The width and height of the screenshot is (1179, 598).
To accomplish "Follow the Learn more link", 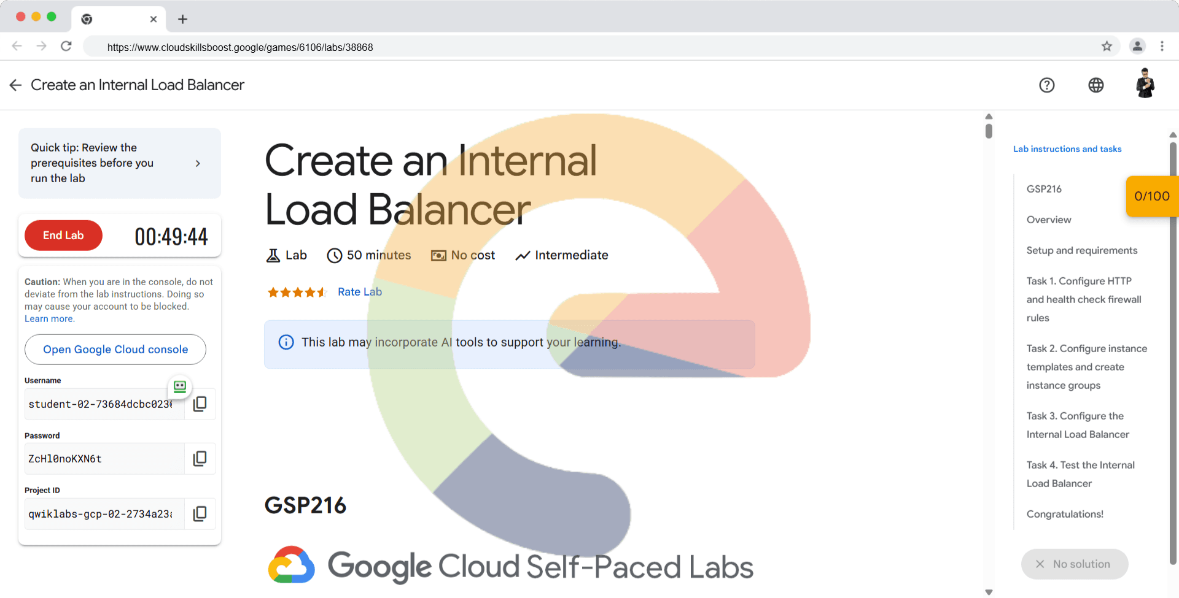I will [49, 319].
